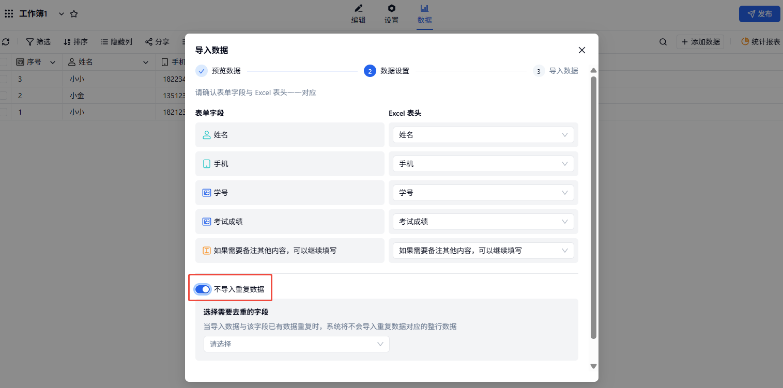The image size is (783, 388).
Task: Switch to the 编辑 tab
Action: 358,14
